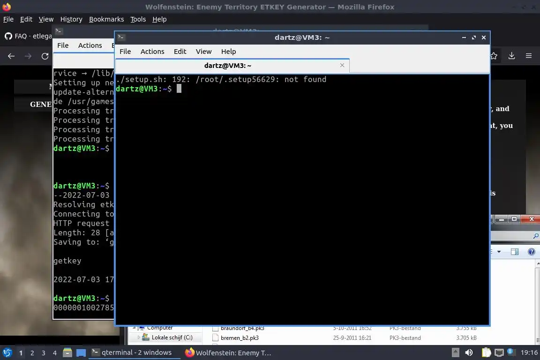Close the front dartz@VM3 terminal window
The image size is (540, 360).
484,37
